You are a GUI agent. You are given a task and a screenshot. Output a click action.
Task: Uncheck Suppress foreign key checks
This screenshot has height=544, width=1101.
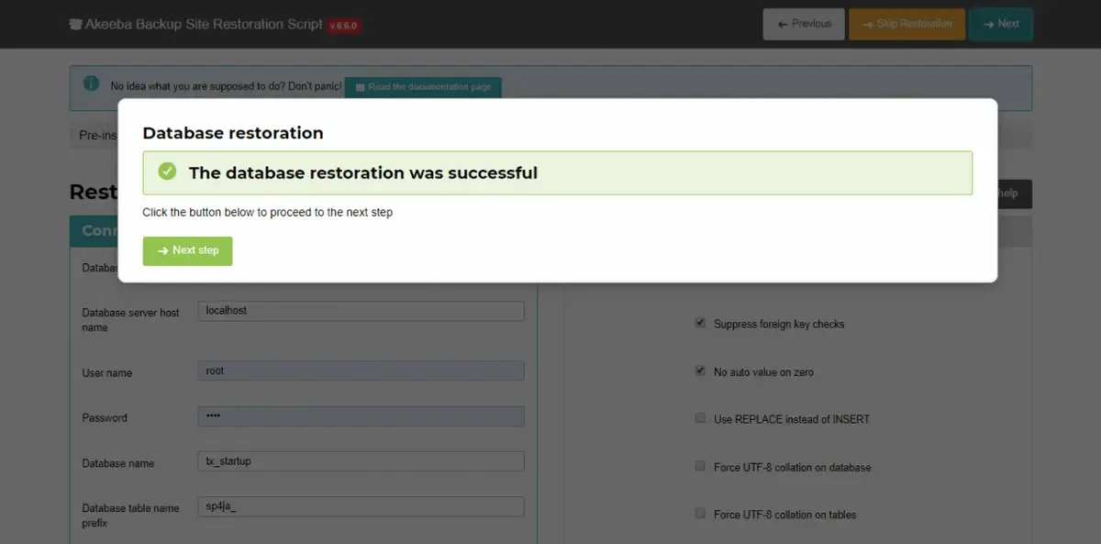(700, 323)
